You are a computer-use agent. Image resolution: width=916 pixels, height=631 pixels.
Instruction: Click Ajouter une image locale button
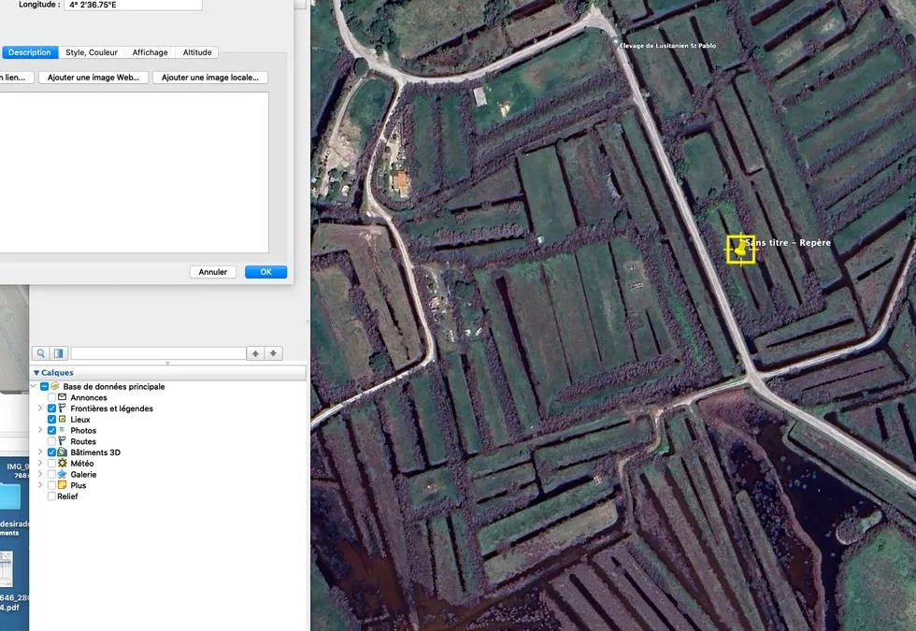pyautogui.click(x=209, y=77)
